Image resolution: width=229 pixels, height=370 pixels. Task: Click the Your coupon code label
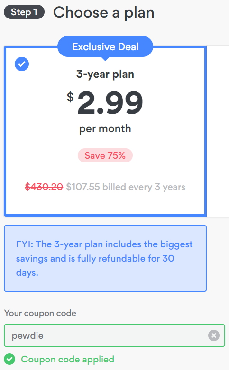click(40, 313)
